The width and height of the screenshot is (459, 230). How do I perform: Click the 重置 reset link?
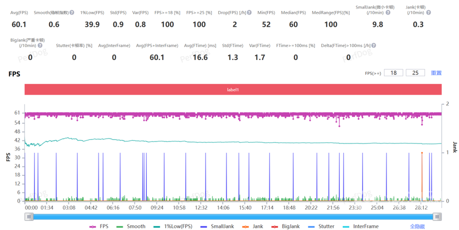(436, 73)
